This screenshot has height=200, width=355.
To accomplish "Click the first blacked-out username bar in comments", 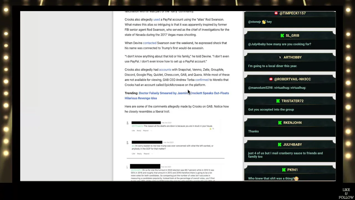I will 146,123.
